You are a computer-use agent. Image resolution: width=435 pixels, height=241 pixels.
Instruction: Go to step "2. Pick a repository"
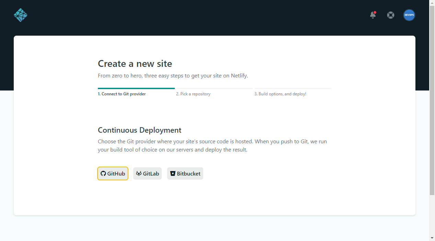[193, 94]
